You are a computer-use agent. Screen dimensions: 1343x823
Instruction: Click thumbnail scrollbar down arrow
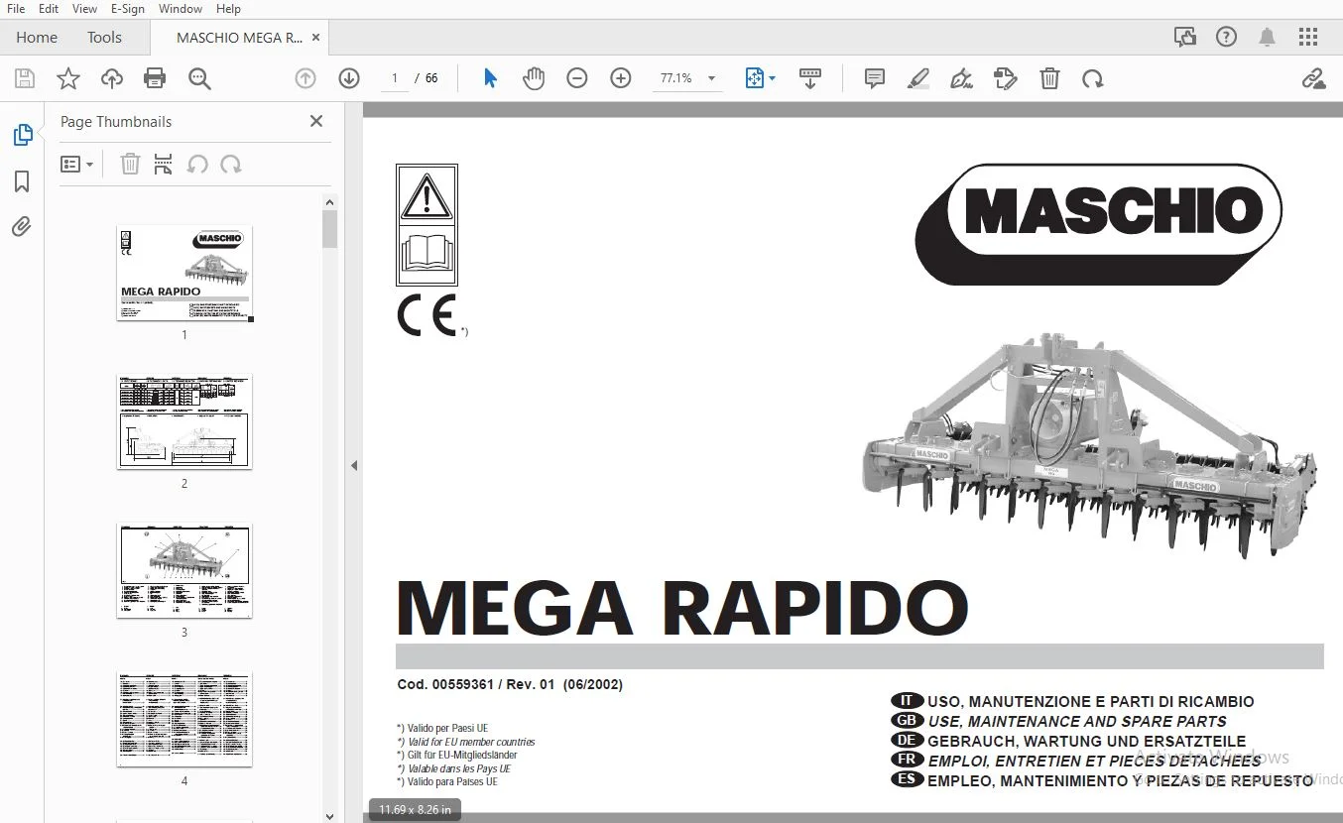[329, 815]
